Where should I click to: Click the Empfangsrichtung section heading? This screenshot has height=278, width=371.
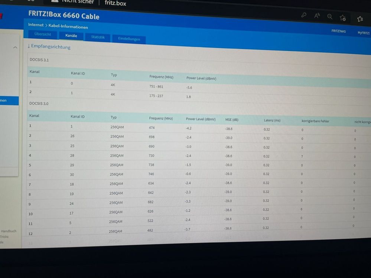tap(49, 46)
